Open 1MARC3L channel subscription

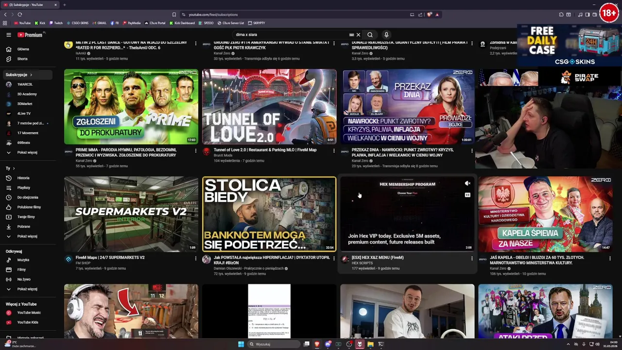coord(27,84)
